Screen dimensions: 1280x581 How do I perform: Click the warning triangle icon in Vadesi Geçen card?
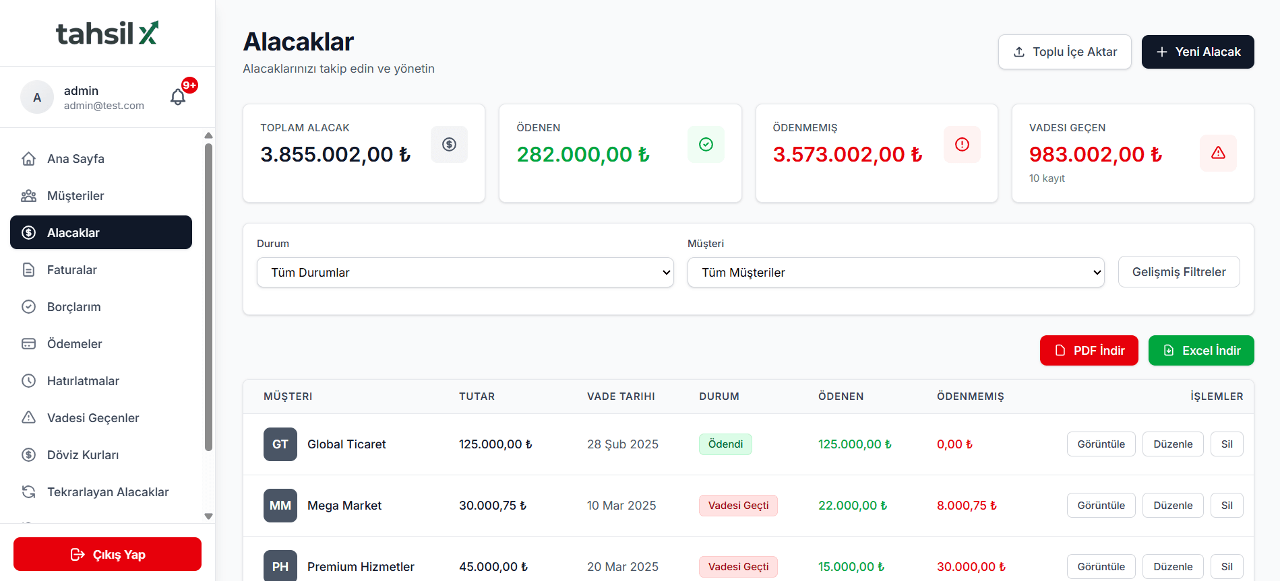pyautogui.click(x=1218, y=153)
